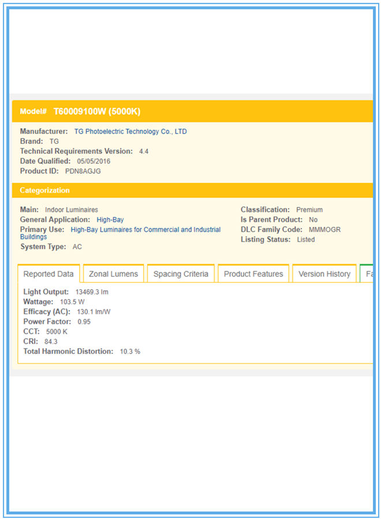View the Version History tab
The height and width of the screenshot is (519, 381).
tap(324, 274)
